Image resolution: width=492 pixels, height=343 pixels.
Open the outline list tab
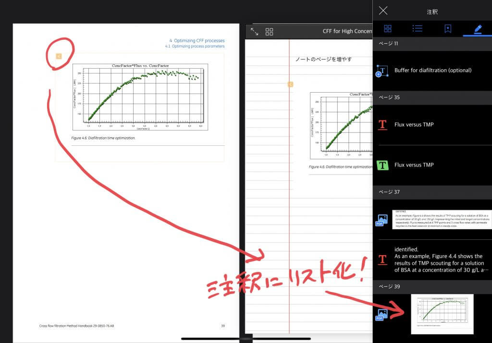click(x=418, y=28)
